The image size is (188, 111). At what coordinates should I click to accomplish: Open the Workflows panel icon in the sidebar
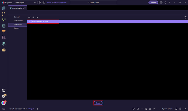[4, 20]
